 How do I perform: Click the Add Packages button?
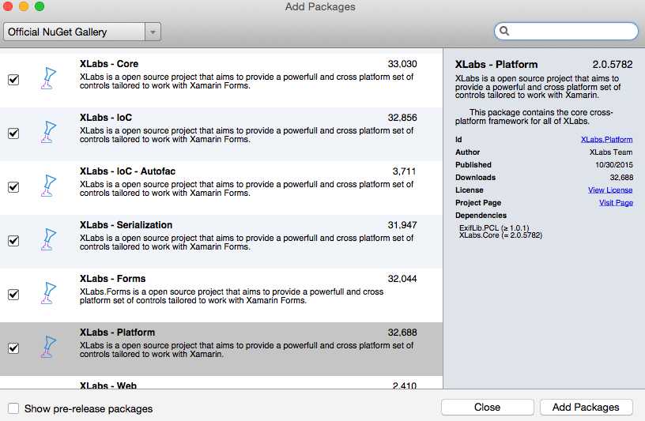pos(586,407)
